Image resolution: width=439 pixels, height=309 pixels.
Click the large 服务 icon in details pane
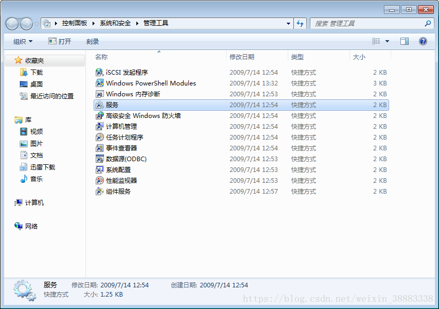25,290
